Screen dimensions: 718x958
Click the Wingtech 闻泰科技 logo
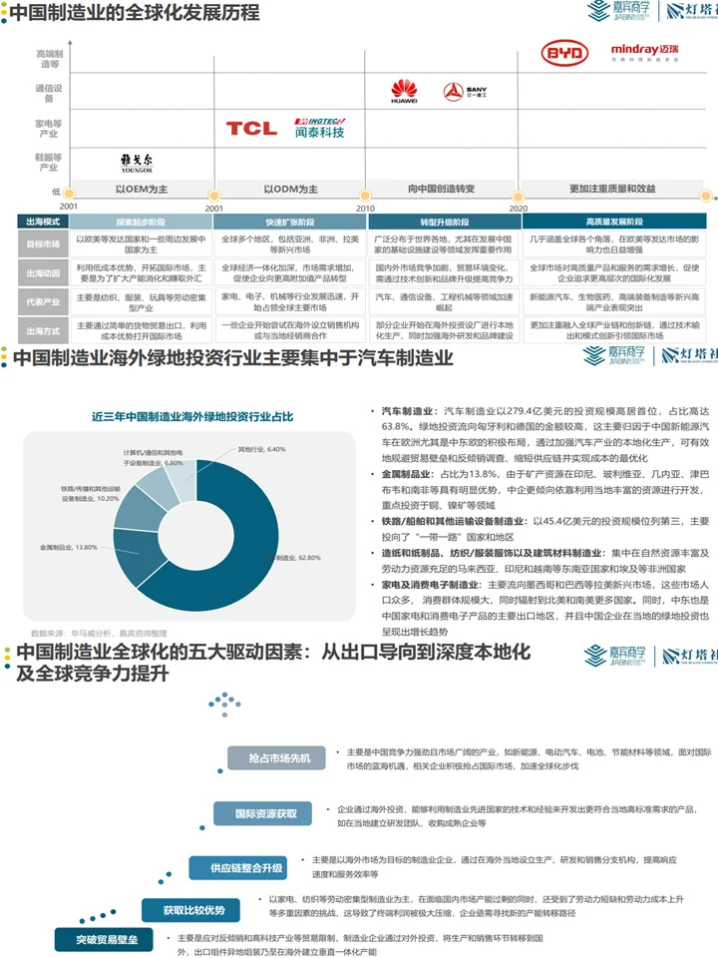pos(320,128)
